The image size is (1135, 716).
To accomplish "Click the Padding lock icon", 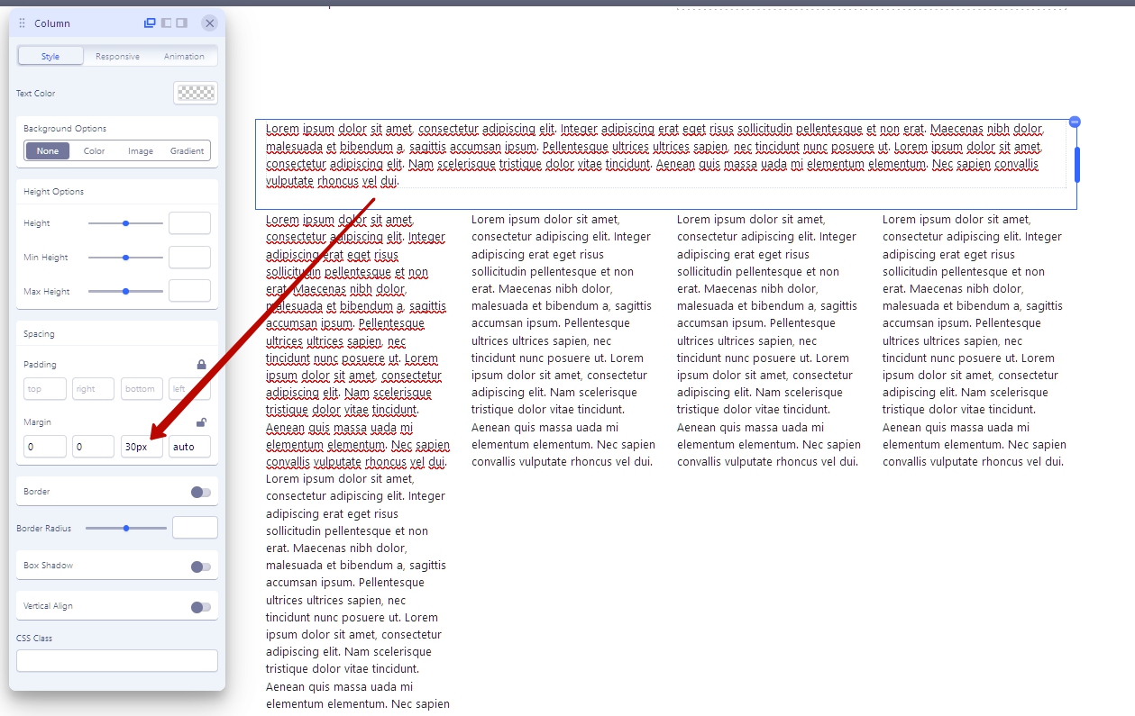I will 201,365.
